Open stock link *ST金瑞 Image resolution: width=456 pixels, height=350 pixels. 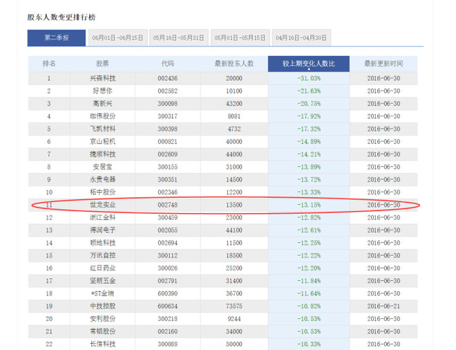point(103,293)
